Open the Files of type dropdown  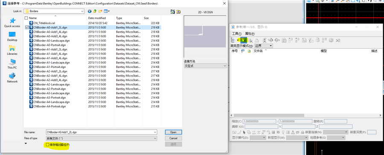[x=155, y=138]
